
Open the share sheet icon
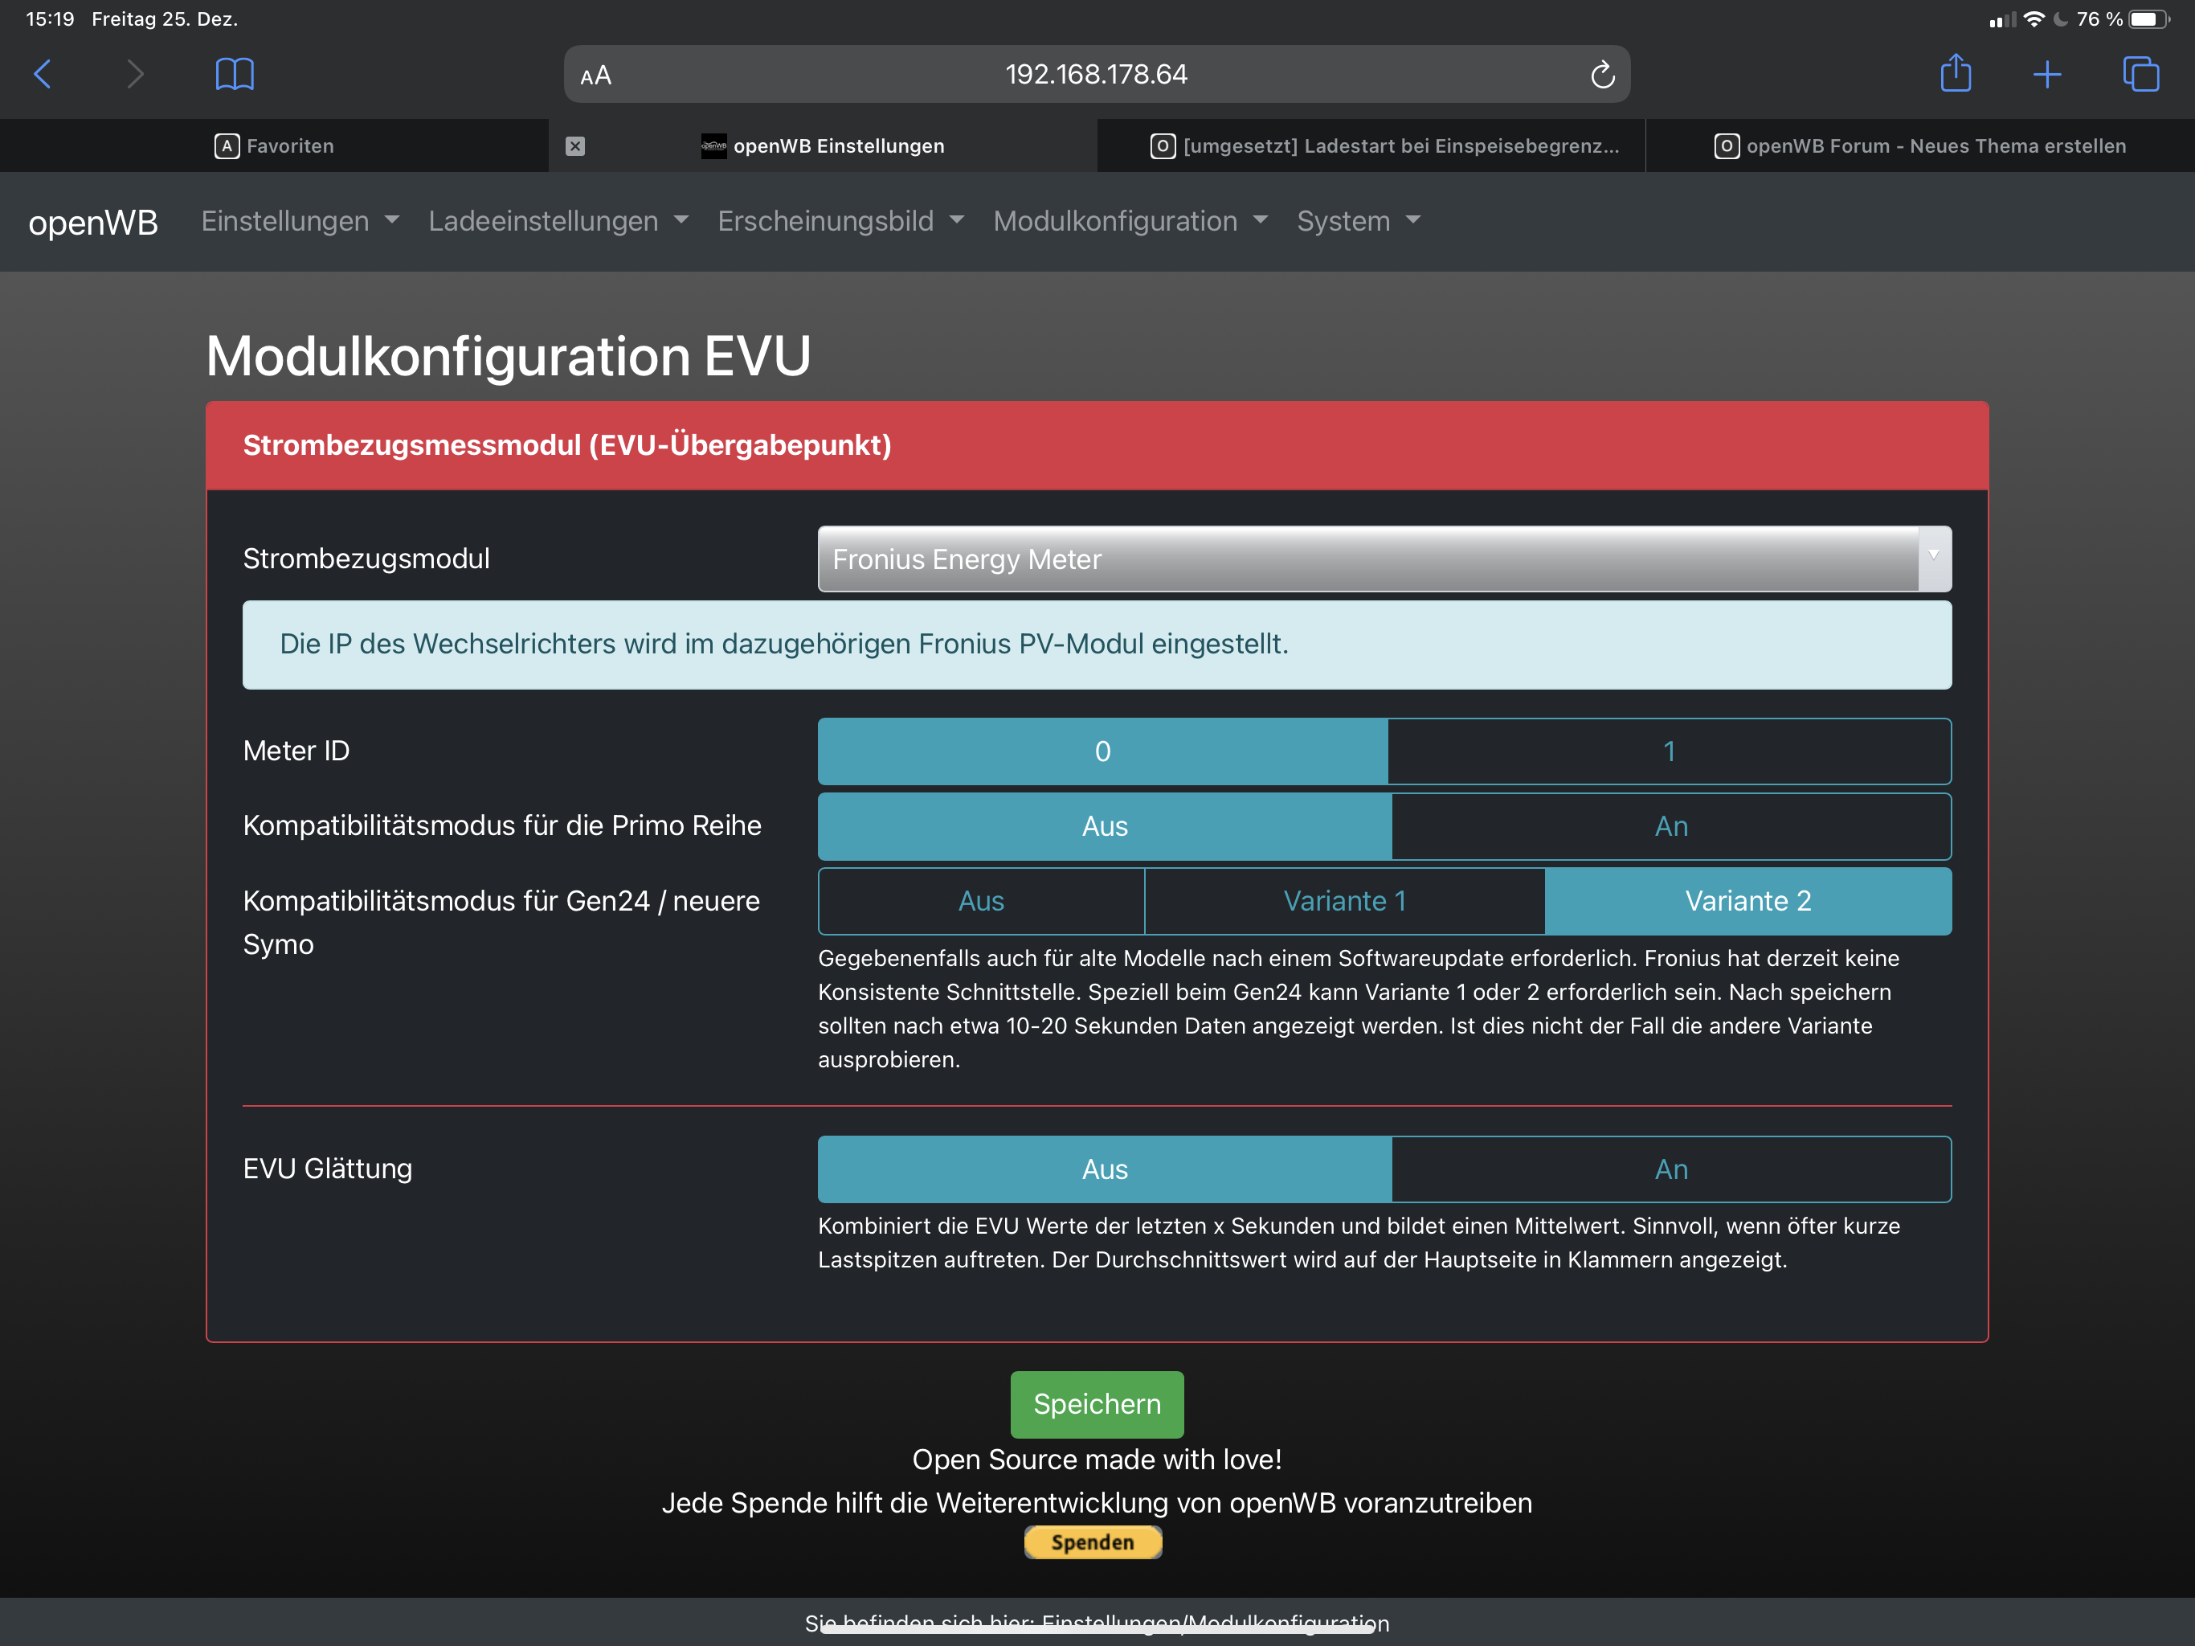pyautogui.click(x=1955, y=73)
